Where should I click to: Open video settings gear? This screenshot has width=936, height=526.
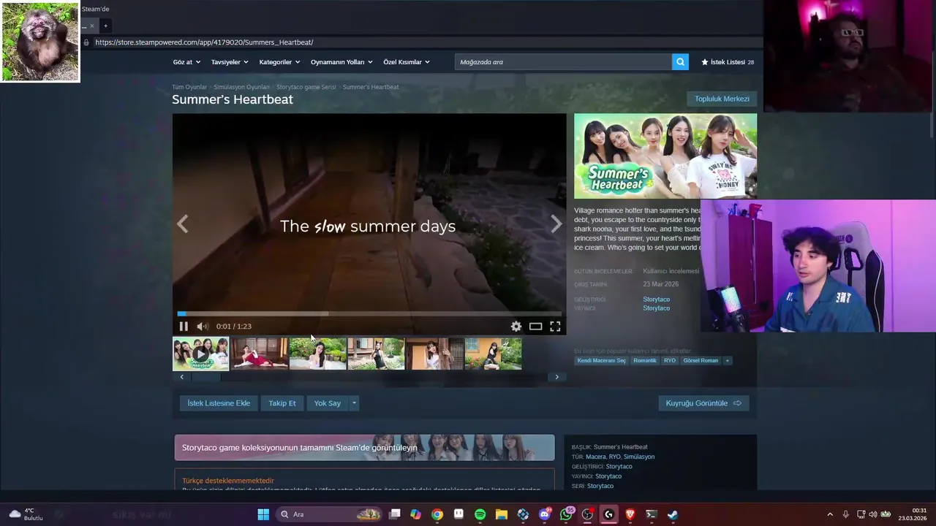tap(516, 327)
